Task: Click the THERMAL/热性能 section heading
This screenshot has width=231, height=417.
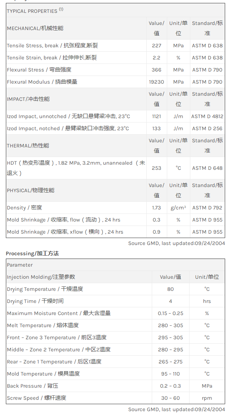Action: click(x=28, y=146)
